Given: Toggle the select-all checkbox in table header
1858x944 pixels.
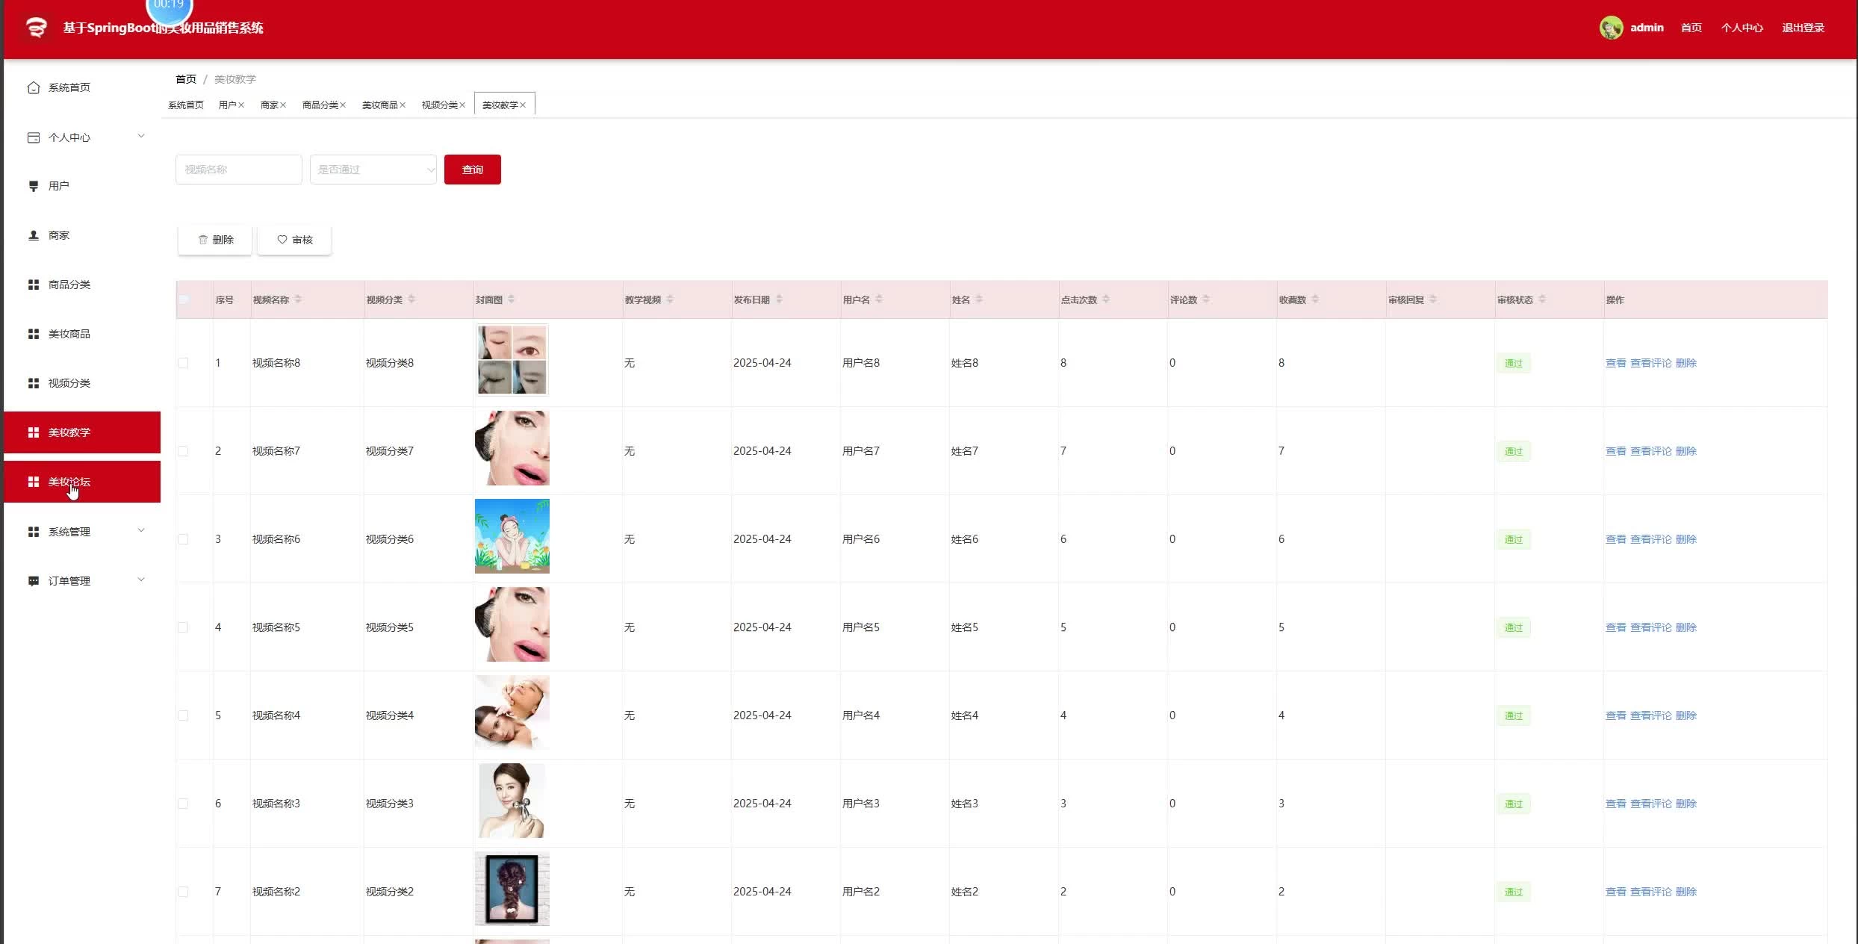Looking at the screenshot, I should 184,299.
